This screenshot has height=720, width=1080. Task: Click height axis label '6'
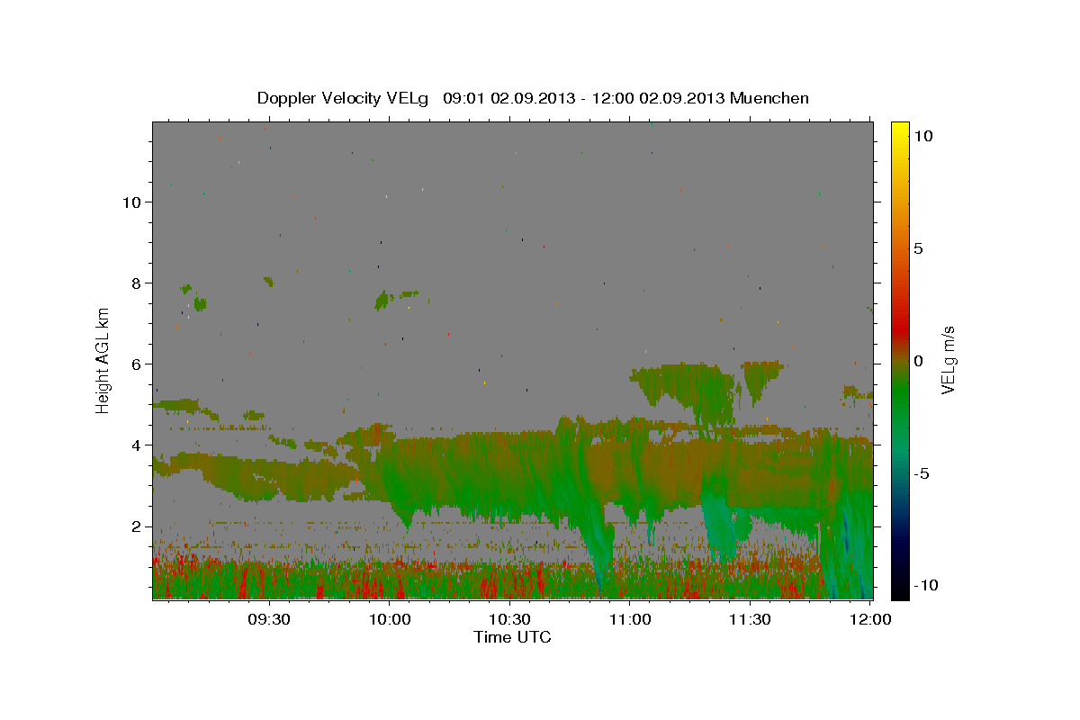138,364
